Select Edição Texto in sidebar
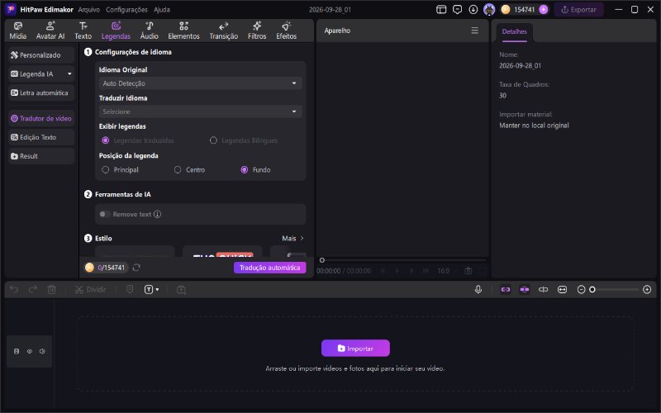Viewport: 661px width, 413px height. point(40,137)
